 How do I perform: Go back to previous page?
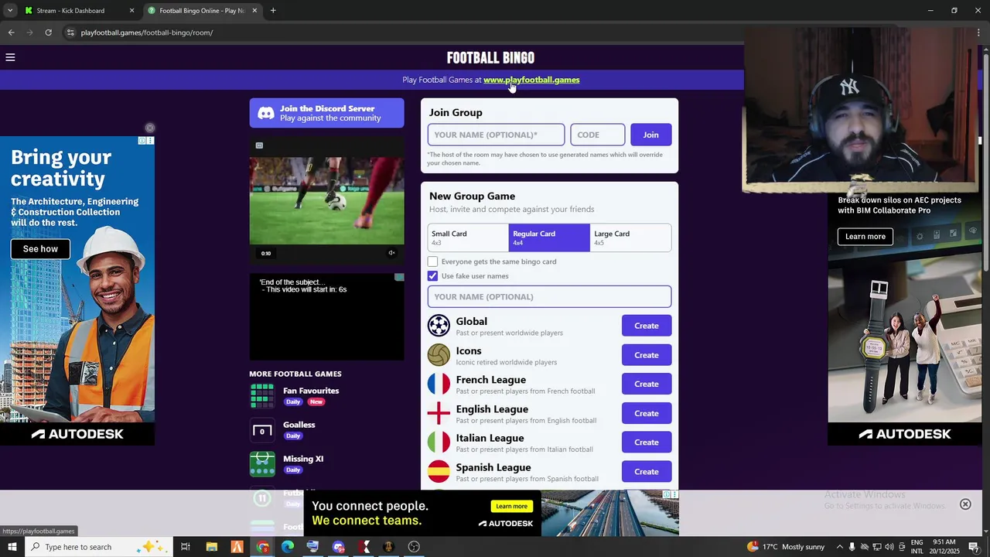click(11, 32)
